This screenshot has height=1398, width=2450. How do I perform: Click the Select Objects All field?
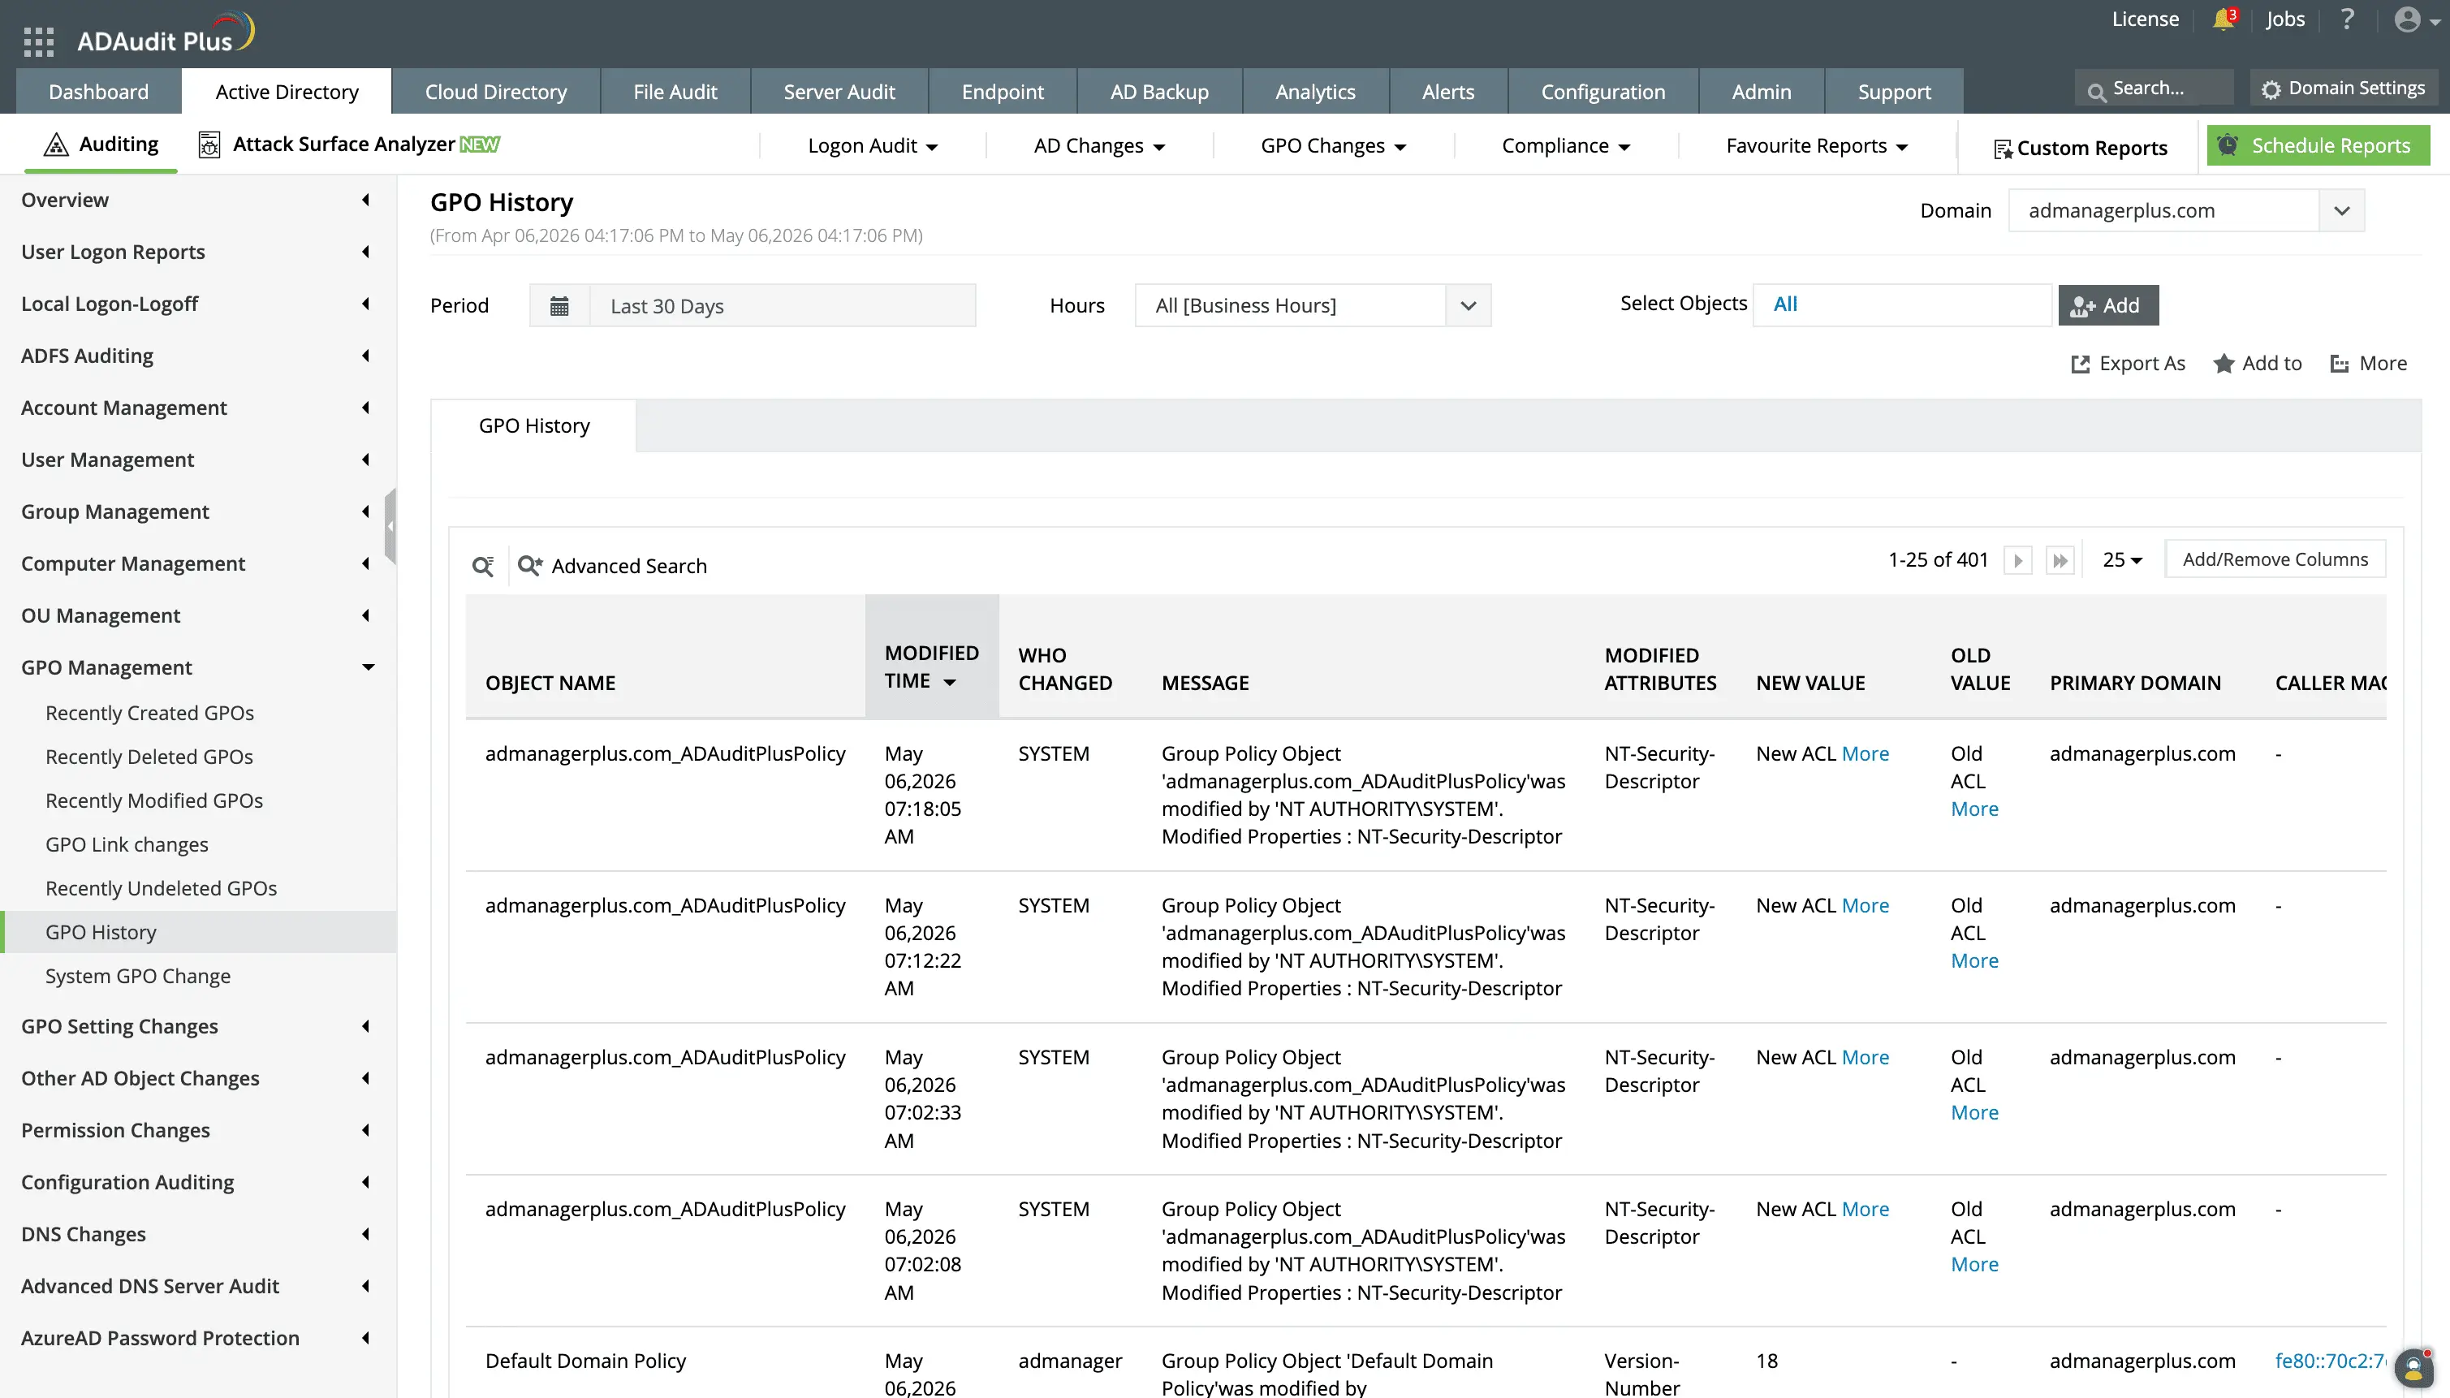(1902, 304)
